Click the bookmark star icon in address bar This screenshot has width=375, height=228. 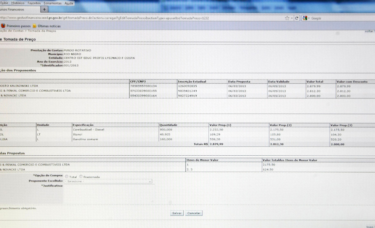coord(286,18)
